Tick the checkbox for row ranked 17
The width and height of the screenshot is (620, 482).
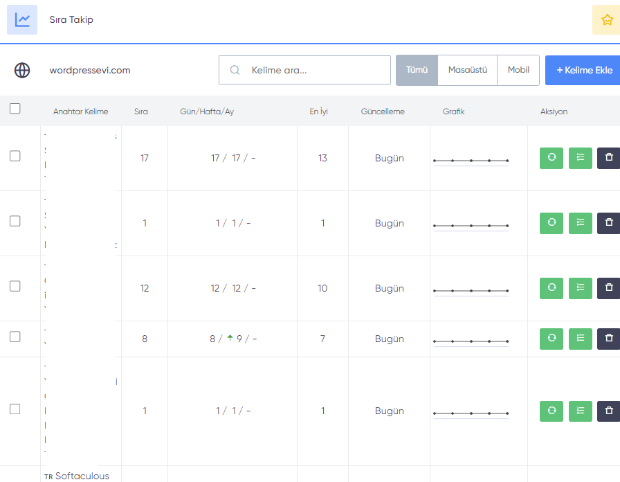pyautogui.click(x=15, y=156)
